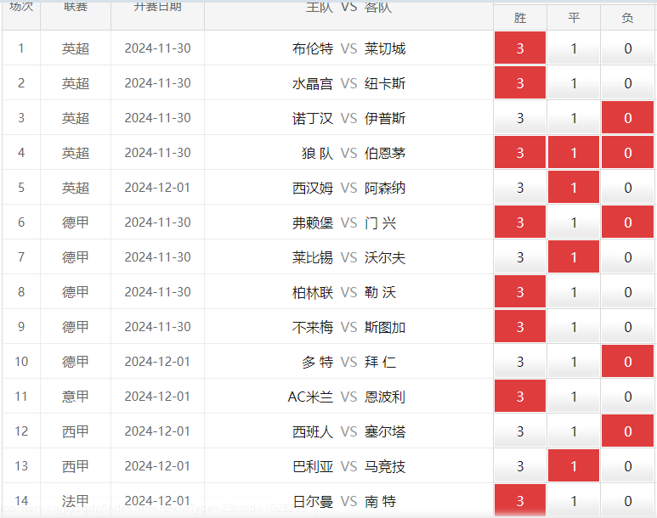Click the 胜 column header
657x518 pixels.
pos(520,18)
